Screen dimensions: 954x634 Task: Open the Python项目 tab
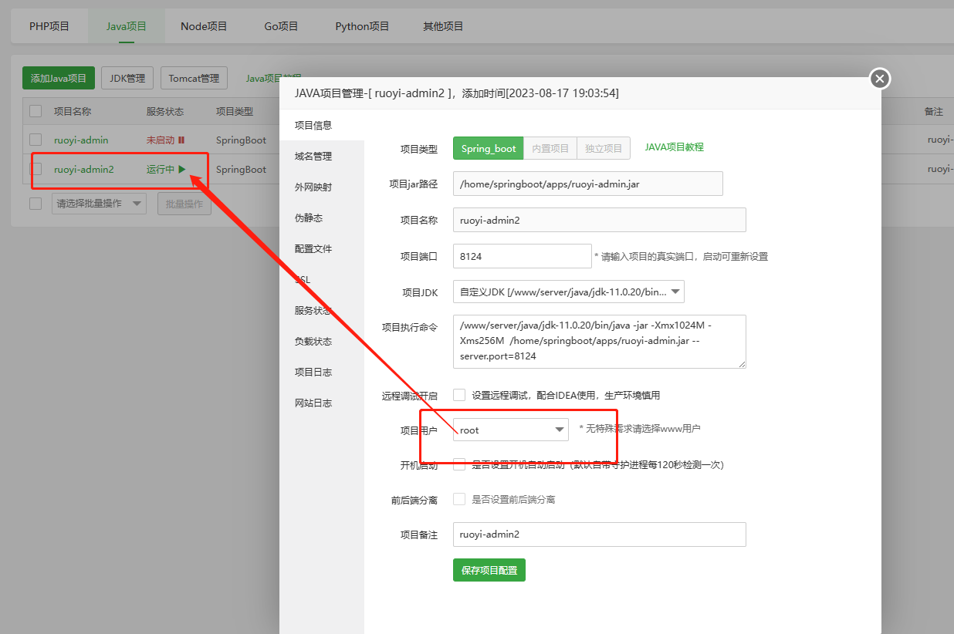point(362,26)
